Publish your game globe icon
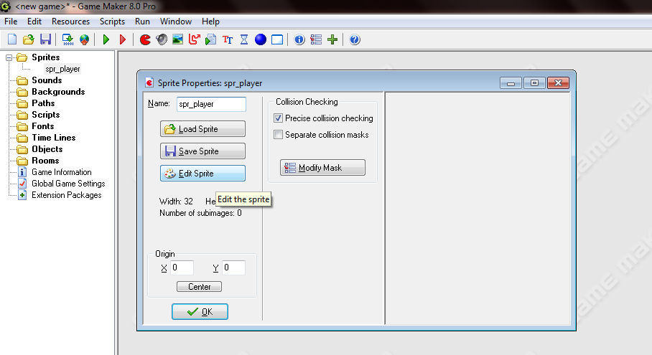This screenshot has height=355, width=652. click(84, 39)
